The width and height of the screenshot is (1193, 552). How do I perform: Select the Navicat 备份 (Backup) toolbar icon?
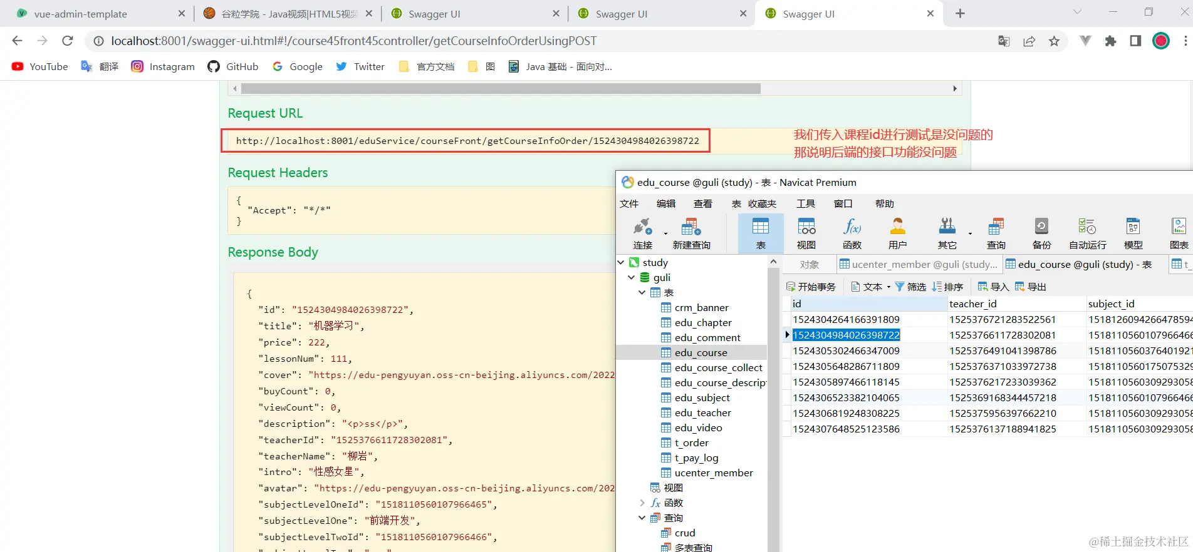tap(1041, 233)
